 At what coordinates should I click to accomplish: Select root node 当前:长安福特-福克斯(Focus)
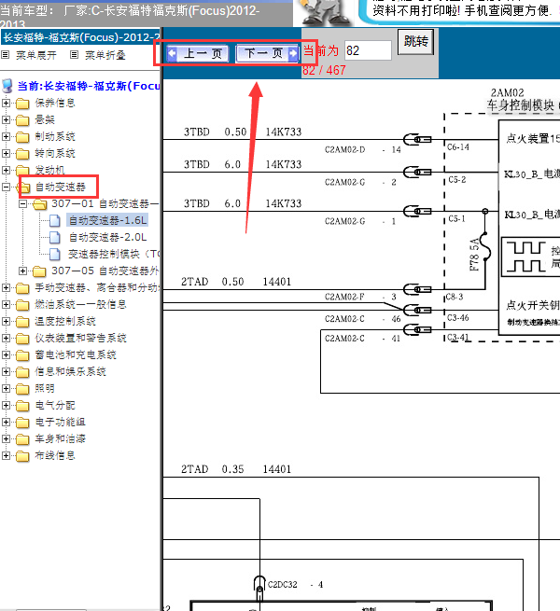coord(89,86)
